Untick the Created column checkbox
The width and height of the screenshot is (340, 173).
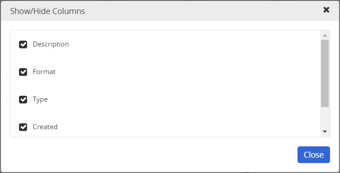(x=23, y=127)
